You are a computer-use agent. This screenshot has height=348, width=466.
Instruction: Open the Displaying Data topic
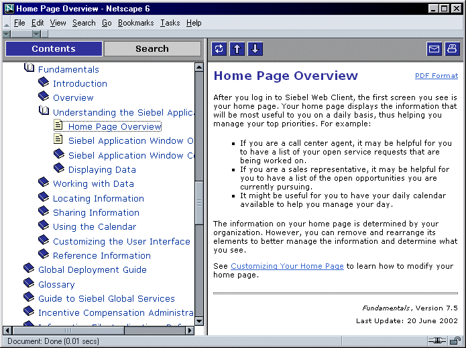(102, 170)
